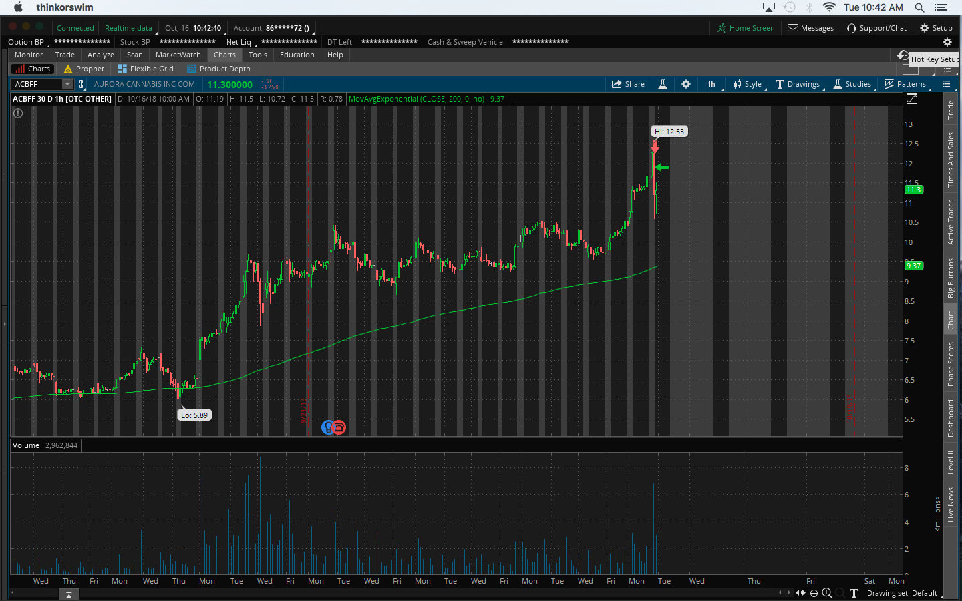The width and height of the screenshot is (962, 601).
Task: Click the flask icon next to Share
Action: click(663, 84)
